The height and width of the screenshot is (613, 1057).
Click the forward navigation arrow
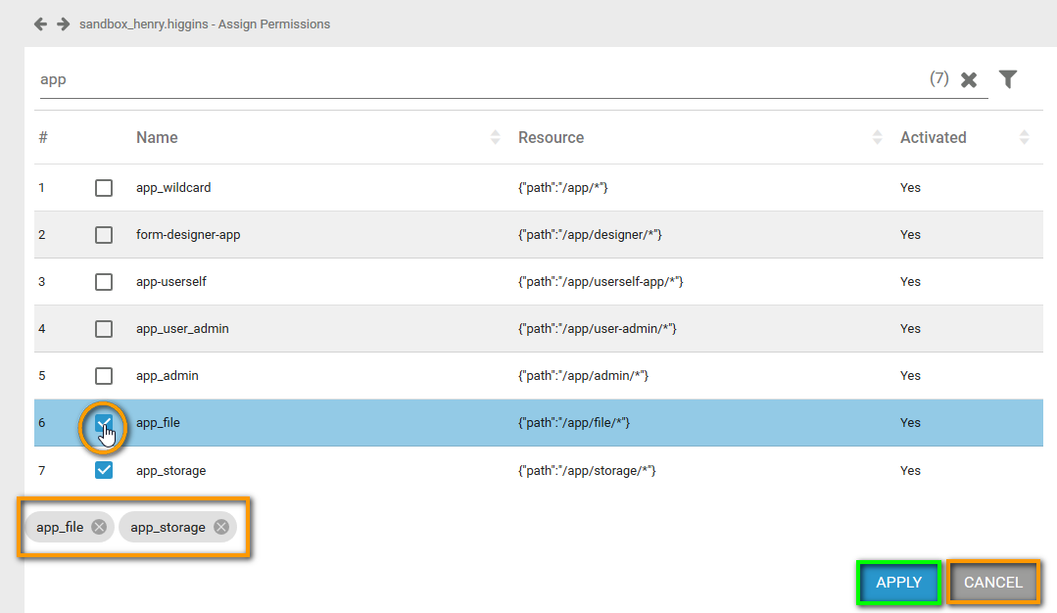63,24
